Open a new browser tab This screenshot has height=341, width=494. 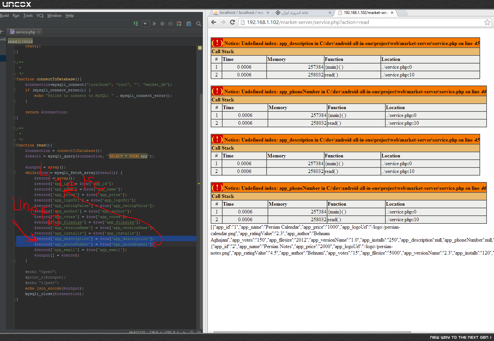402,13
